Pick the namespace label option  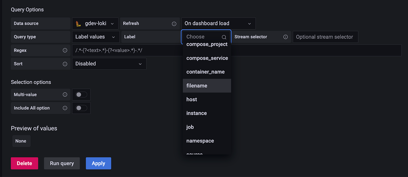pos(200,141)
